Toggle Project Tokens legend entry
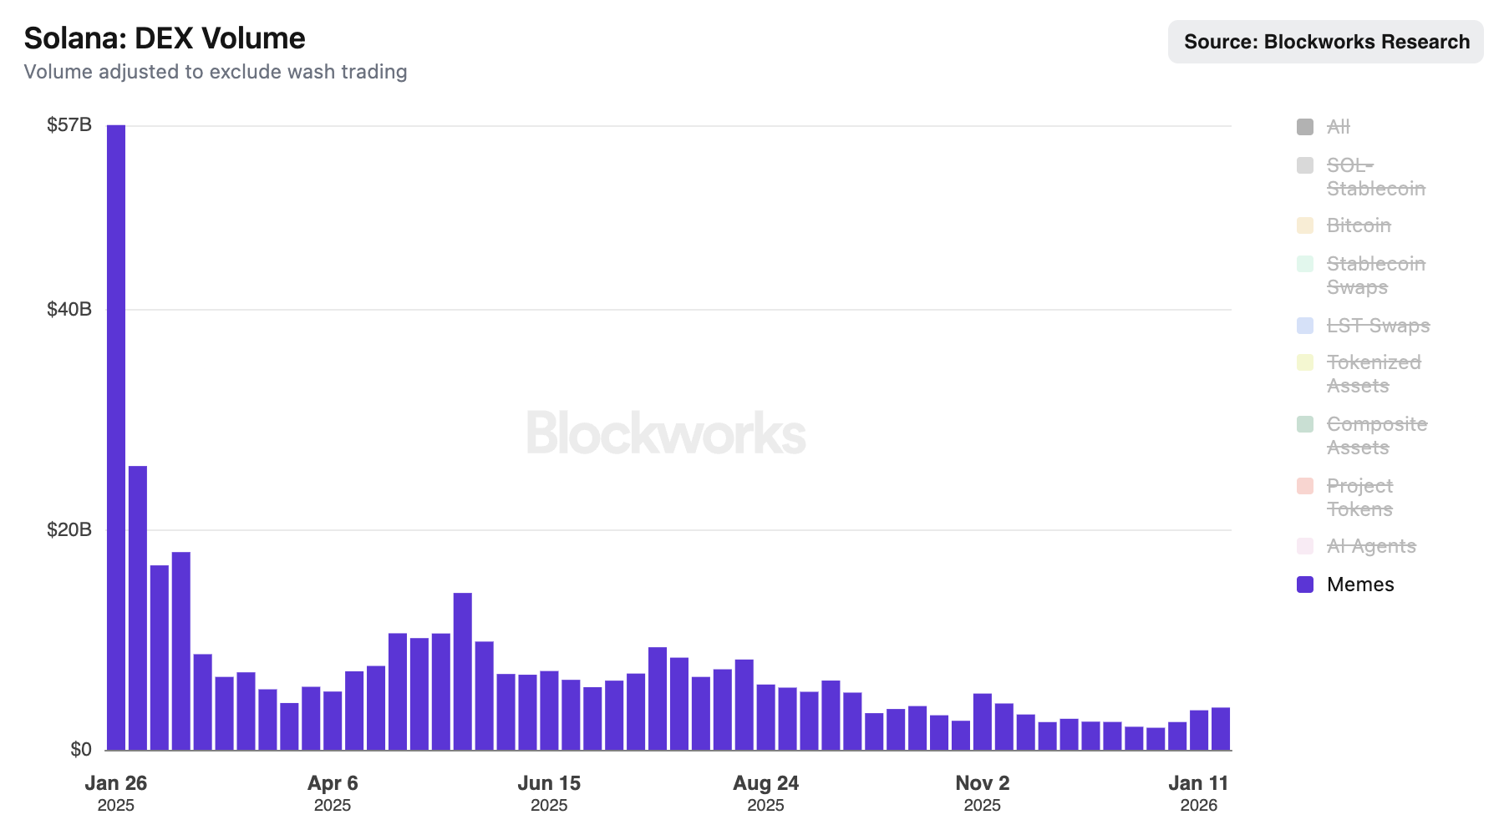The image size is (1504, 835). pyautogui.click(x=1359, y=498)
